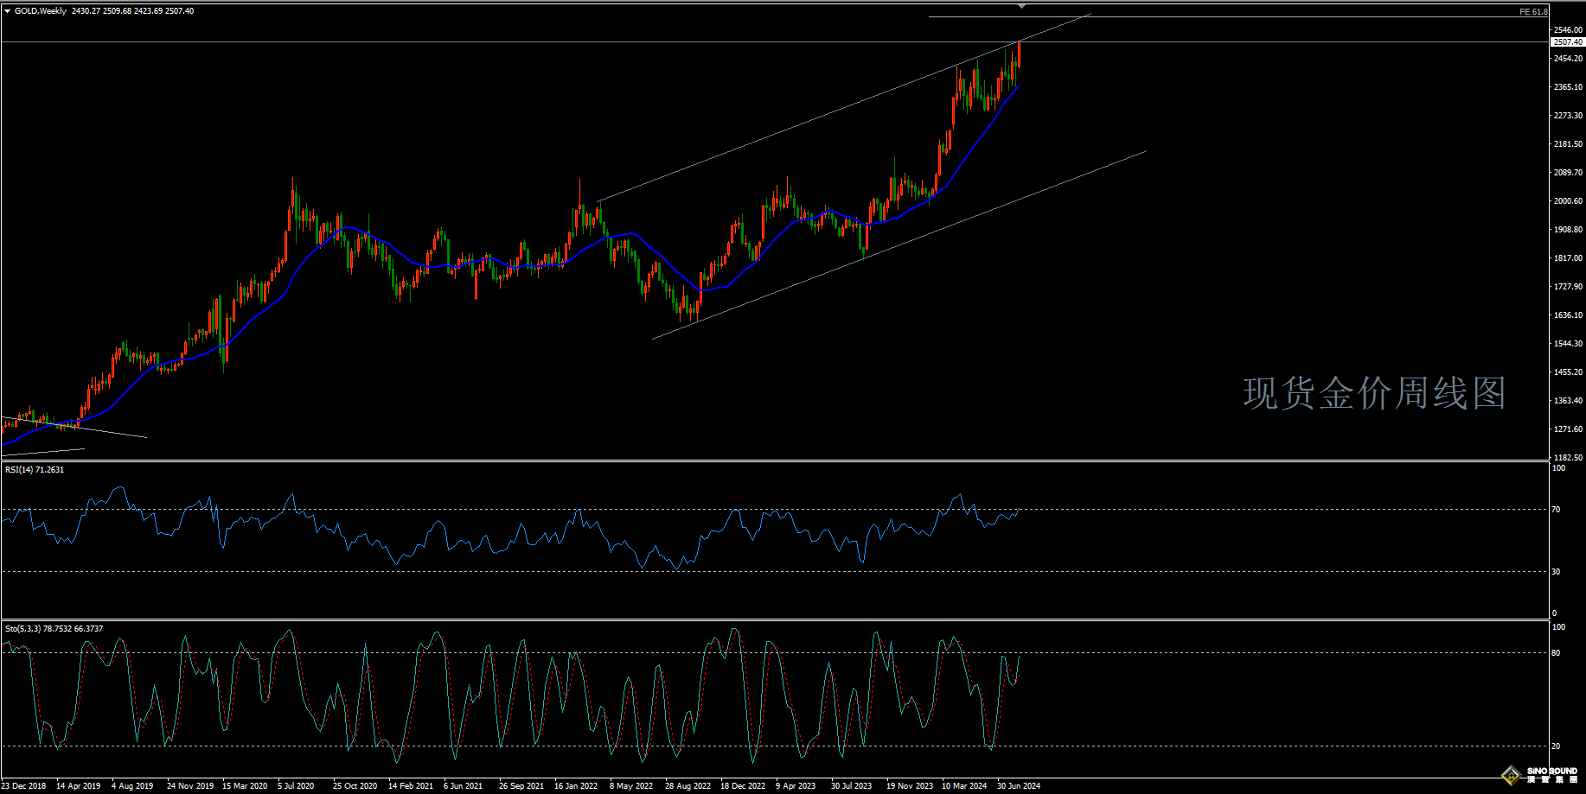The width and height of the screenshot is (1586, 794).
Task: Select the FE 61.8 Fibonacci level label
Action: pos(1532,12)
